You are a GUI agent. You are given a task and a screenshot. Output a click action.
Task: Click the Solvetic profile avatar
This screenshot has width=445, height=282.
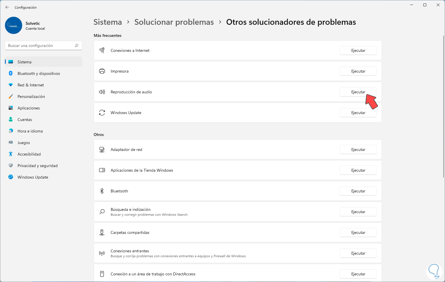(x=14, y=25)
